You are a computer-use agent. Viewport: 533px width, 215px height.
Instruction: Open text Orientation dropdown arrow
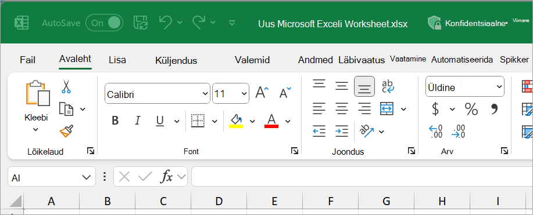[x=381, y=132]
